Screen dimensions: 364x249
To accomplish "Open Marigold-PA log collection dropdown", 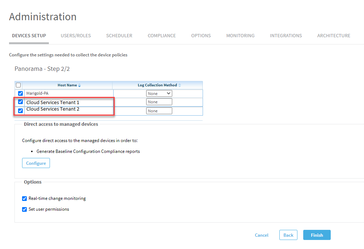I will point(159,94).
